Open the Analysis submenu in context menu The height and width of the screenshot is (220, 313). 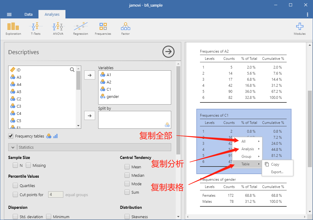(x=247, y=149)
